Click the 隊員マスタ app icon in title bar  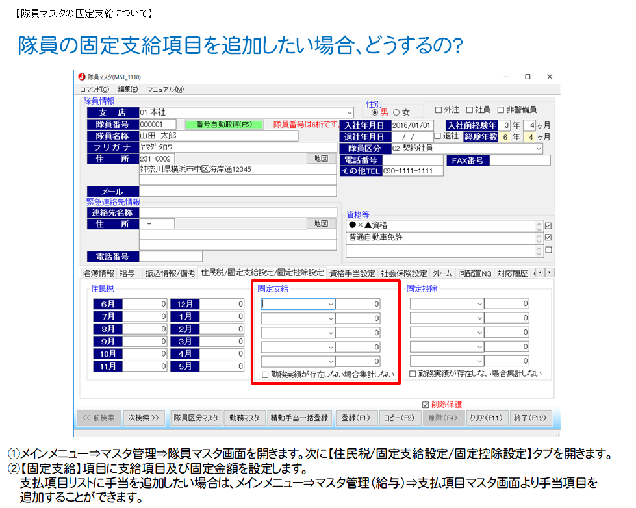click(x=81, y=77)
